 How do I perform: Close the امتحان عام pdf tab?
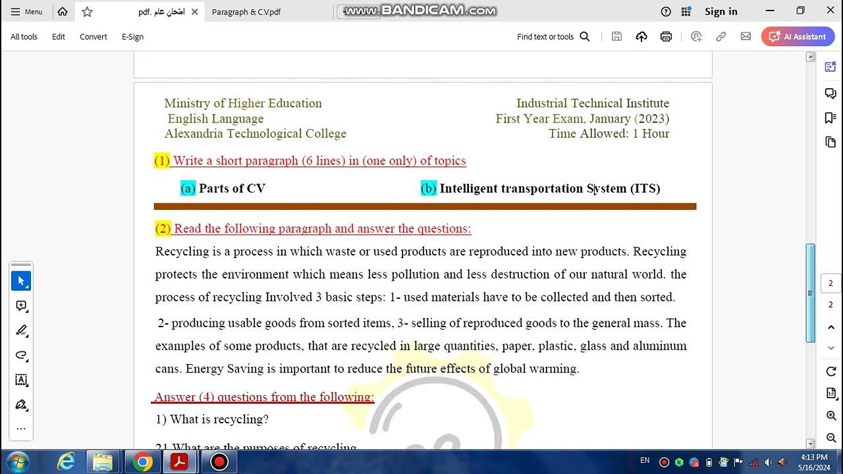tap(194, 12)
